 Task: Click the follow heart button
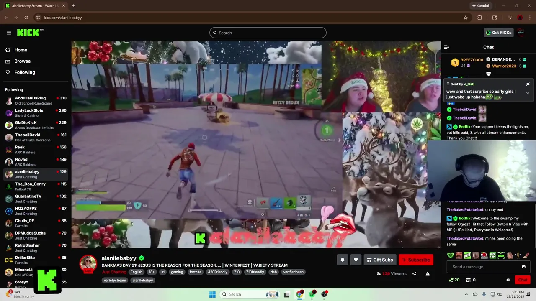point(356,260)
